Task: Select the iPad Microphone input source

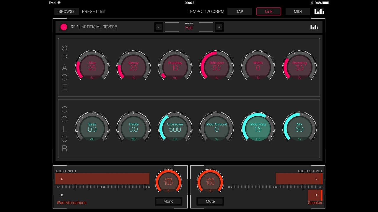Action: tap(72, 203)
